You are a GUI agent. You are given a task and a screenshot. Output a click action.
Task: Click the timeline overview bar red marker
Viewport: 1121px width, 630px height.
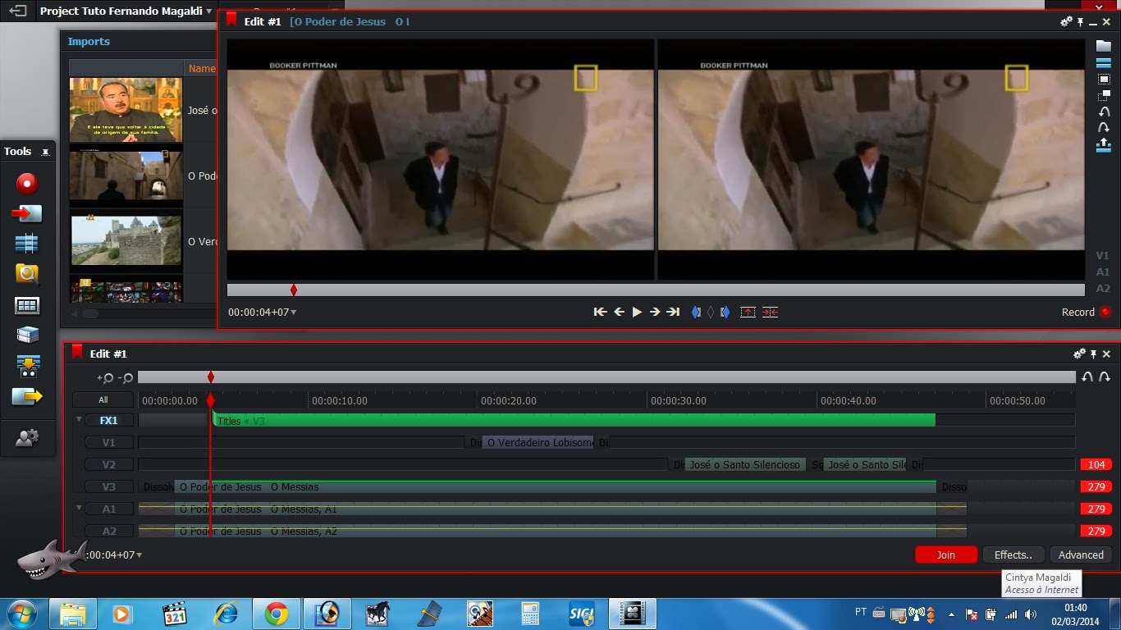[x=211, y=377]
